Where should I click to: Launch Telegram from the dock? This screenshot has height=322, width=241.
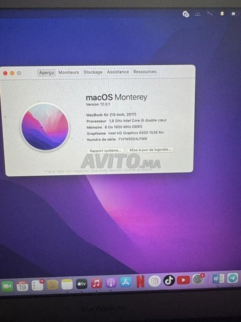(233, 278)
